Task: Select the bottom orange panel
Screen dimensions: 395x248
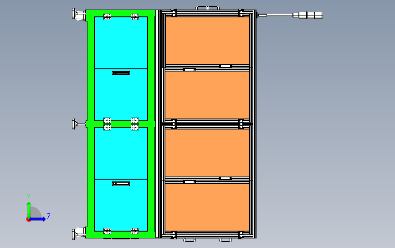Action: 207,207
